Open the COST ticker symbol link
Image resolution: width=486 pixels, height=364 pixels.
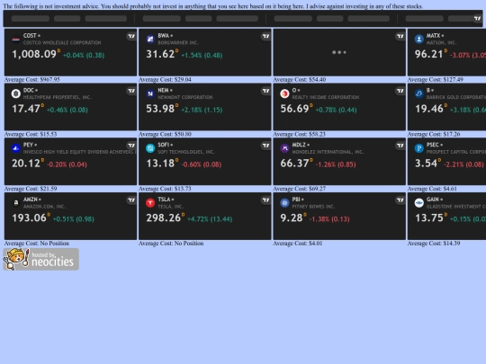pyautogui.click(x=30, y=36)
